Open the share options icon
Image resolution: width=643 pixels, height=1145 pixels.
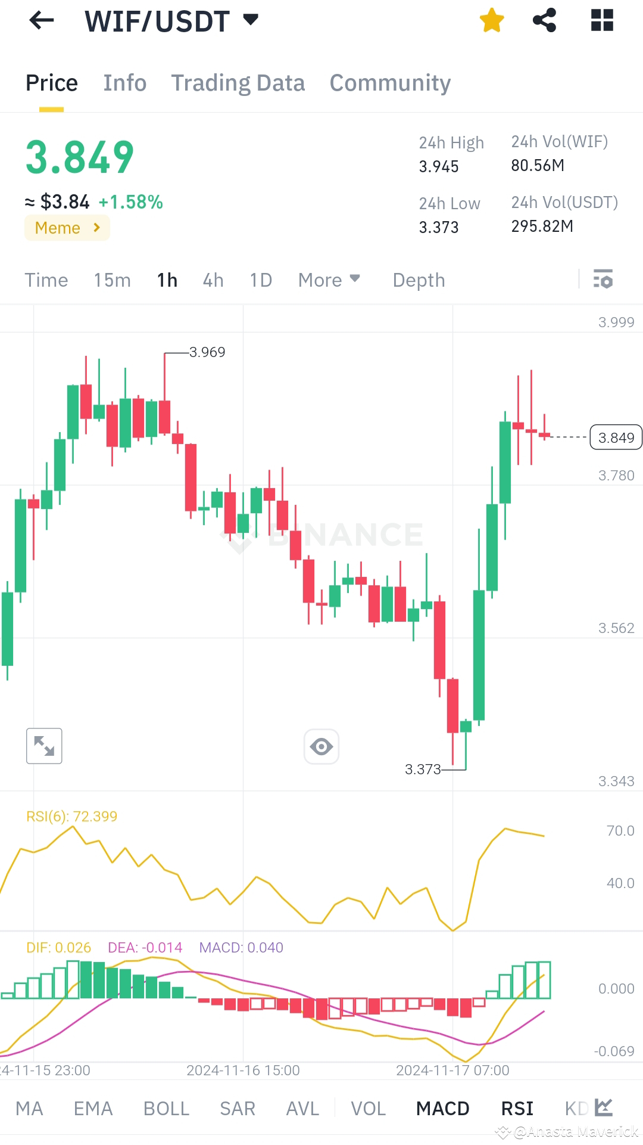pos(544,20)
